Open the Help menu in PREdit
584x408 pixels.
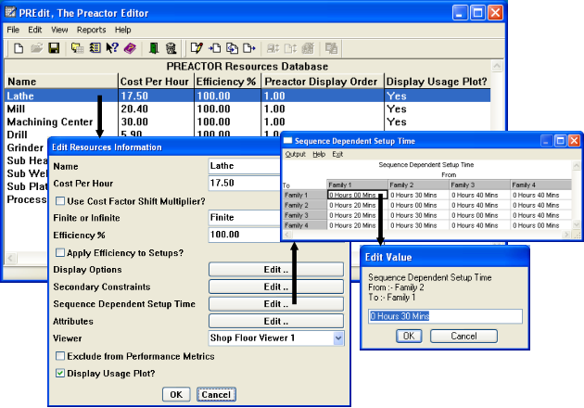123,30
